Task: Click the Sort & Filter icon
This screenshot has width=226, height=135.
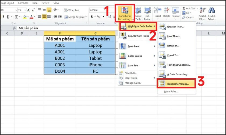Action: 203,13
